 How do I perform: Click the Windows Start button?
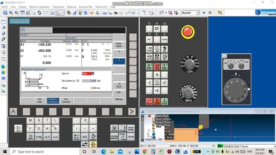click(5, 152)
